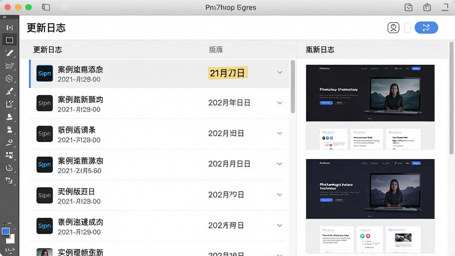455x256 pixels.
Task: Click the 更新日志 header of right panel
Action: 320,50
